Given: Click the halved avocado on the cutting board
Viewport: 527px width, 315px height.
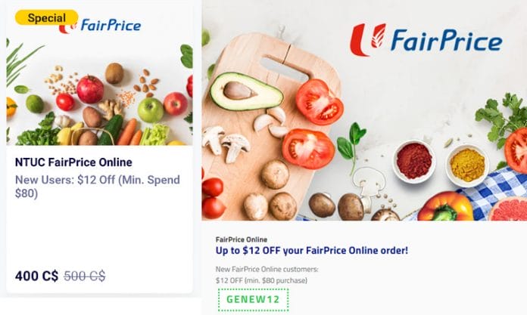Looking at the screenshot, I should [x=246, y=91].
